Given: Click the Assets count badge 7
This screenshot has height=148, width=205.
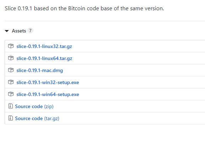Looking at the screenshot, I should click(30, 31).
